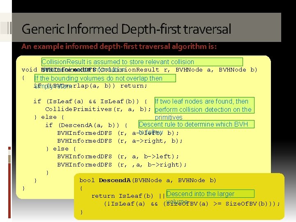Click the slide title Generic Informed Depth-first traversal
This screenshot has height=222, width=296.
click(x=126, y=29)
